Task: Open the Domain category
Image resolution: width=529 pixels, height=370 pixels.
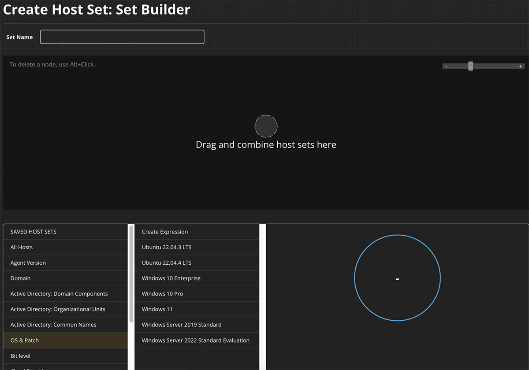Action: (65, 278)
